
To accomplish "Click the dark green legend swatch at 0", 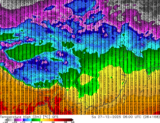I will 33,120.
